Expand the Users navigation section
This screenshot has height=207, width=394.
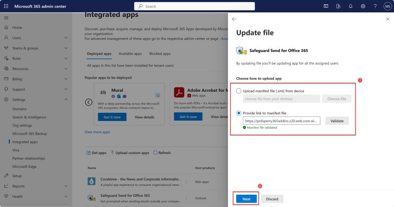66,38
